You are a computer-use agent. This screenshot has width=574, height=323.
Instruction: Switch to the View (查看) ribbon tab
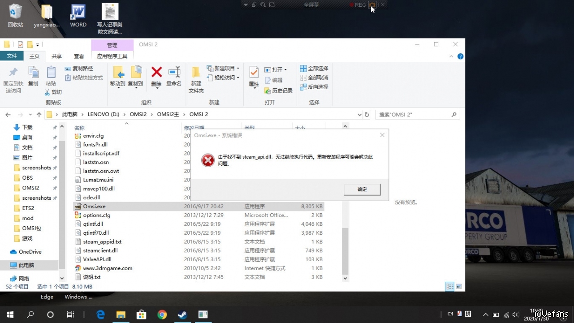tap(79, 56)
